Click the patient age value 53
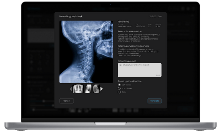The image size is (222, 134). [x=149, y=27]
